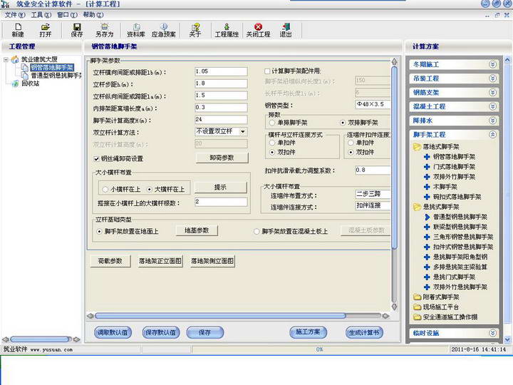
Task: Expand the 冬期施工 section in the right panel
Action: (492, 64)
